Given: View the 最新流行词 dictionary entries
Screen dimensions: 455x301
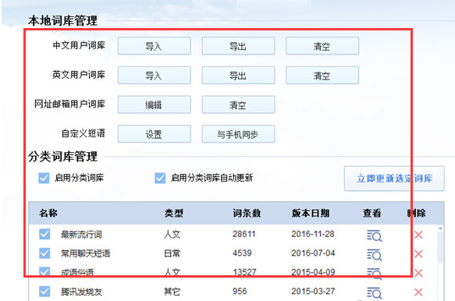Looking at the screenshot, I should click(x=375, y=235).
